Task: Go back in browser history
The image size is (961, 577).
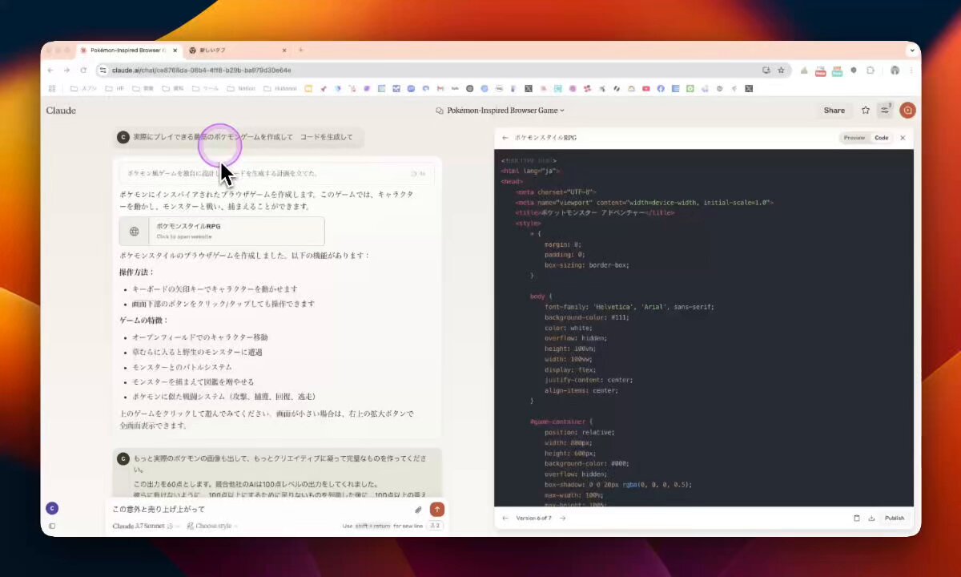Action: [x=51, y=71]
